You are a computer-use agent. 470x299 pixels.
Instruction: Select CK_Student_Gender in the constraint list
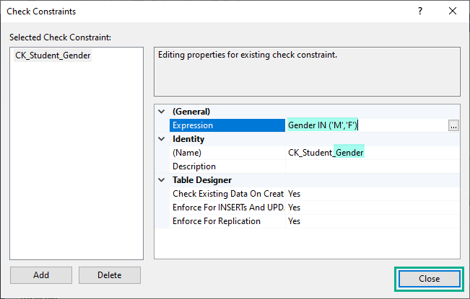point(53,55)
